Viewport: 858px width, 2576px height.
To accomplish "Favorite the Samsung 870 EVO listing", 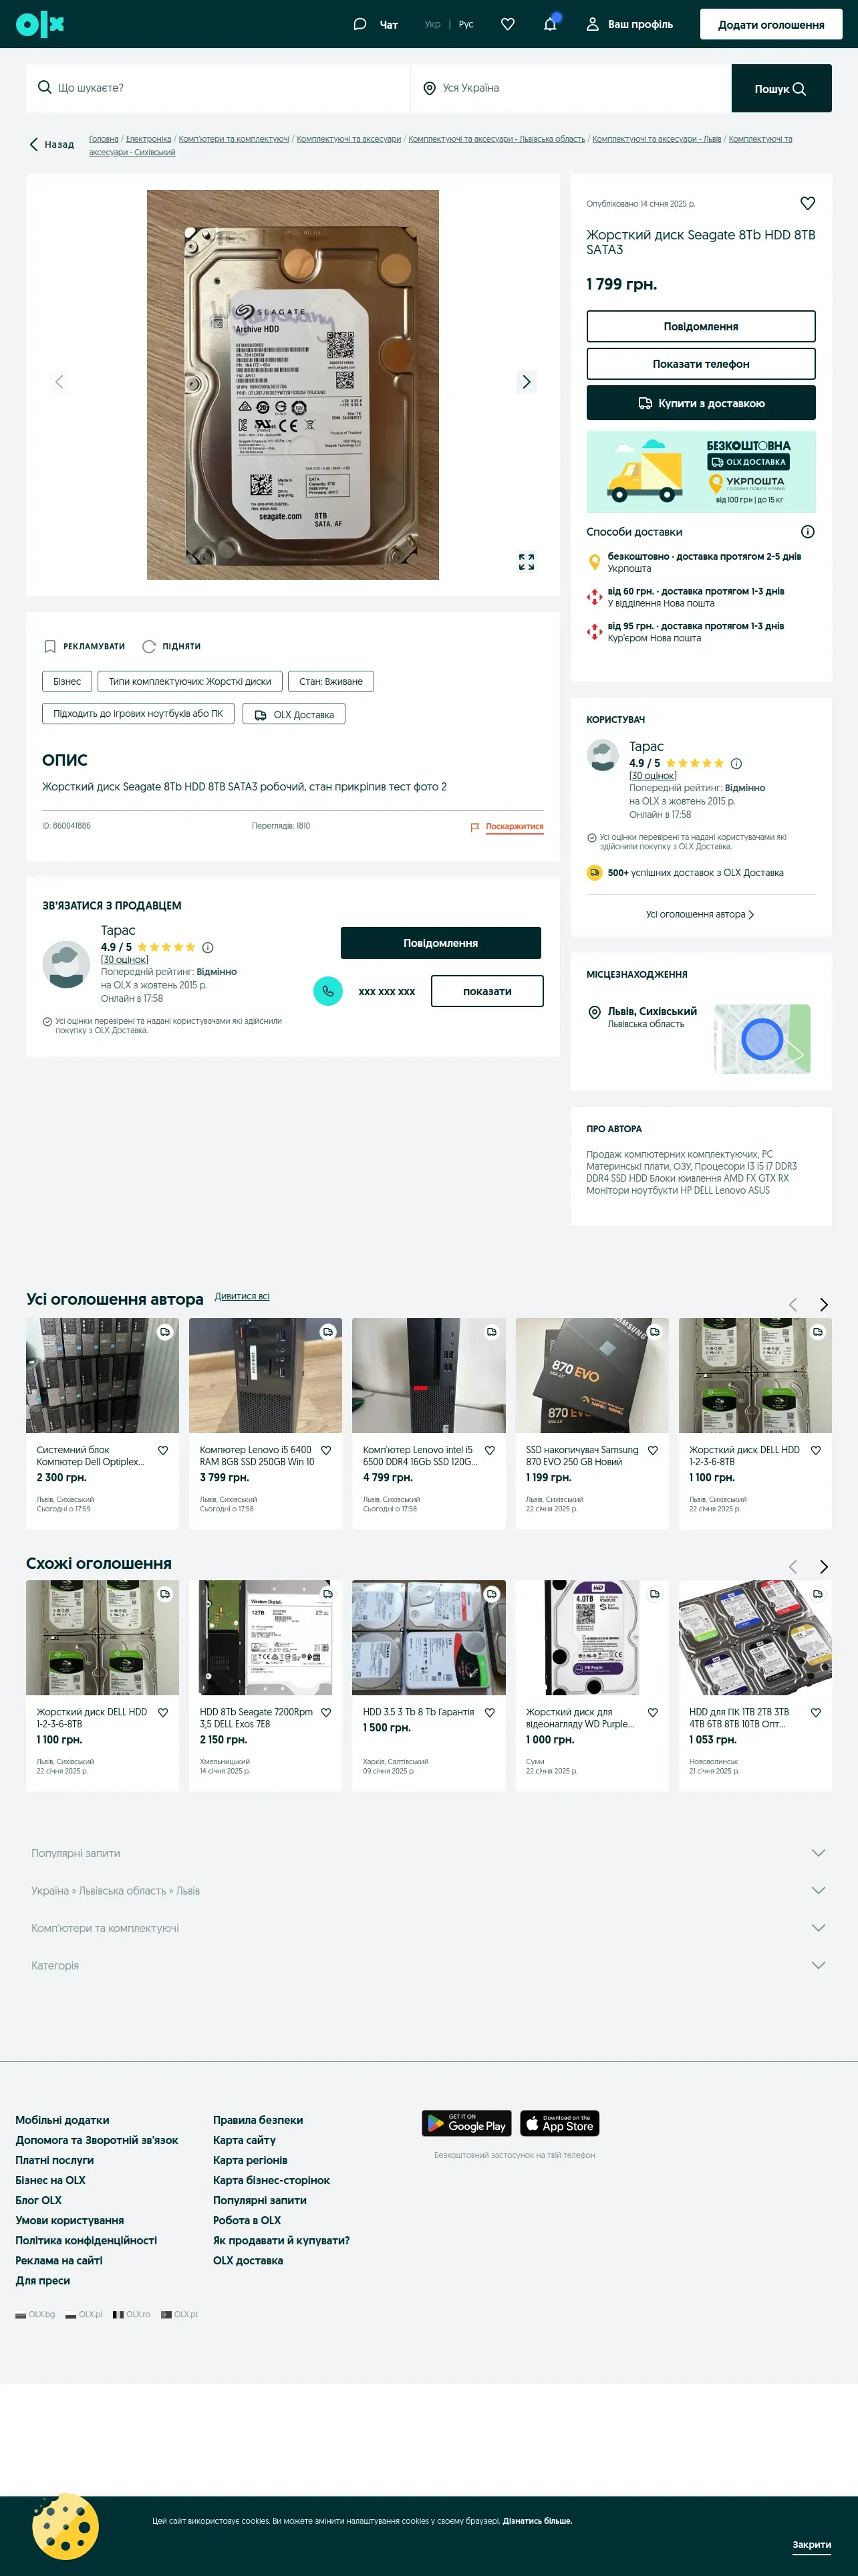I will click(652, 1450).
